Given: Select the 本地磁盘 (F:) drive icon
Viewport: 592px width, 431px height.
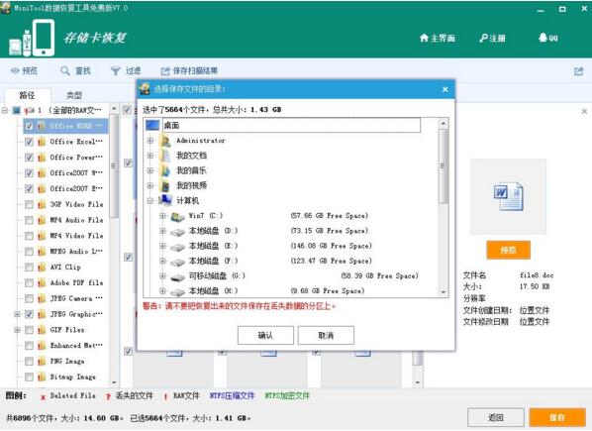Looking at the screenshot, I should pyautogui.click(x=177, y=262).
